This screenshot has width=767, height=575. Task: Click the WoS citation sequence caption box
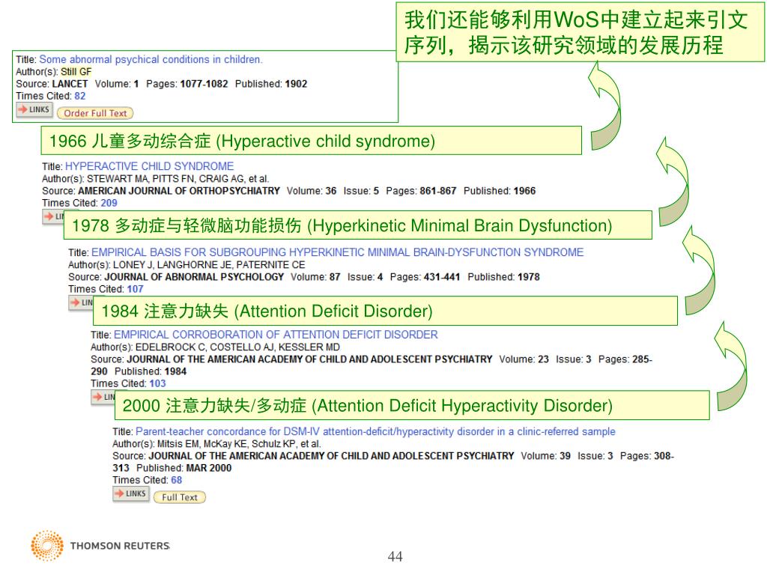pyautogui.click(x=580, y=32)
